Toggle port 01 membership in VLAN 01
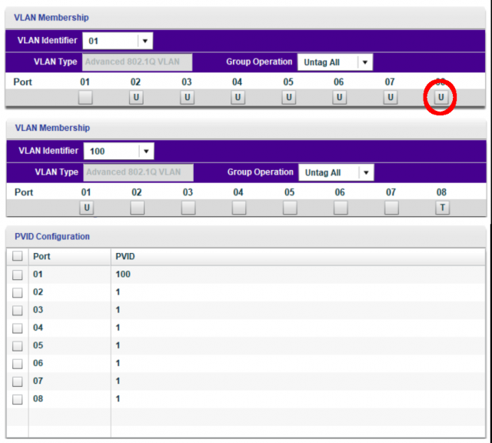The height and width of the screenshot is (443, 492). 85,97
